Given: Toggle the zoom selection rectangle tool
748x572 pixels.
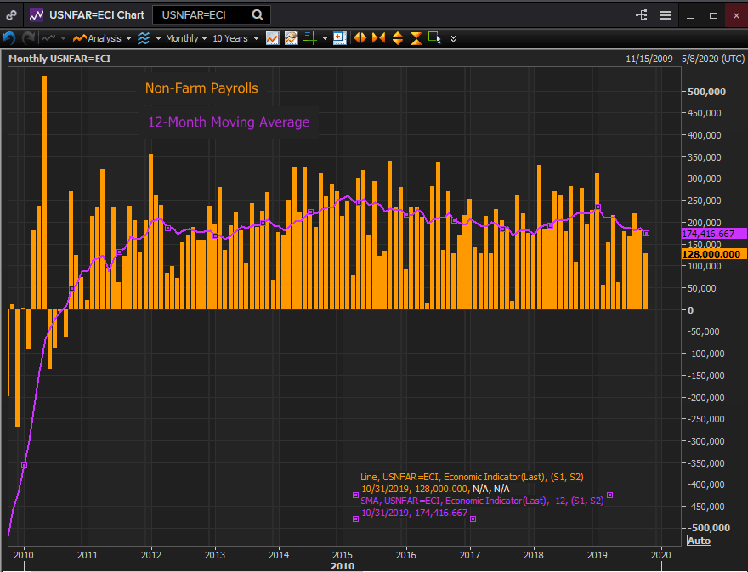Looking at the screenshot, I should [434, 38].
